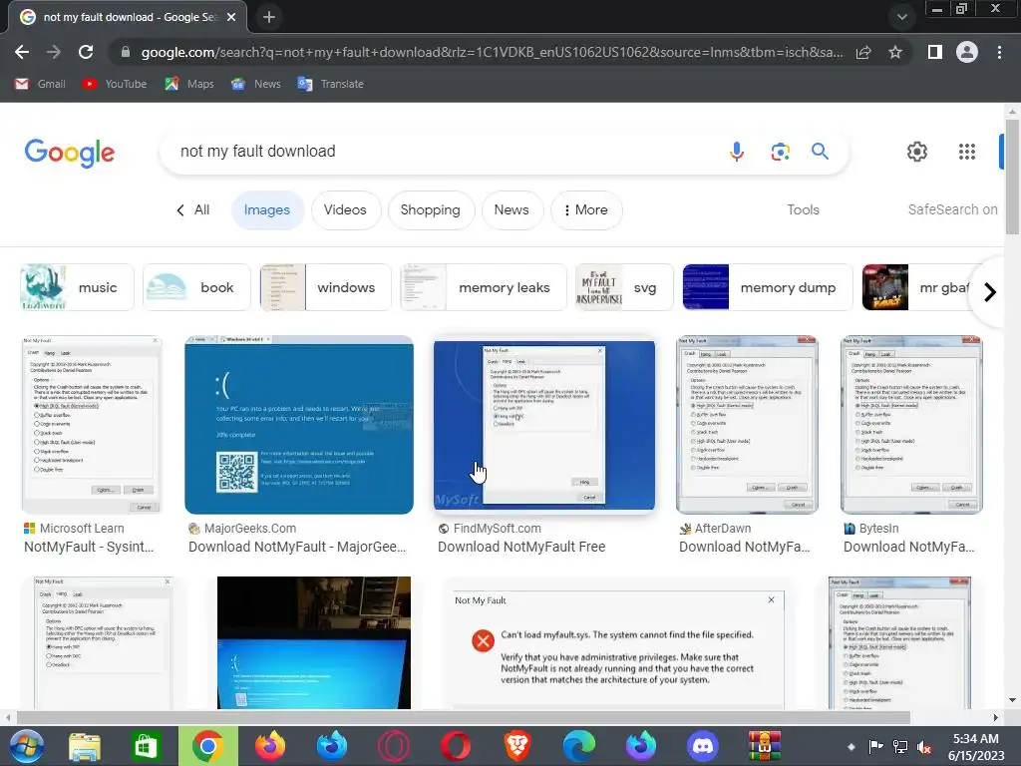This screenshot has height=766, width=1021.
Task: Filter images by memory leaks chip
Action: [484, 287]
